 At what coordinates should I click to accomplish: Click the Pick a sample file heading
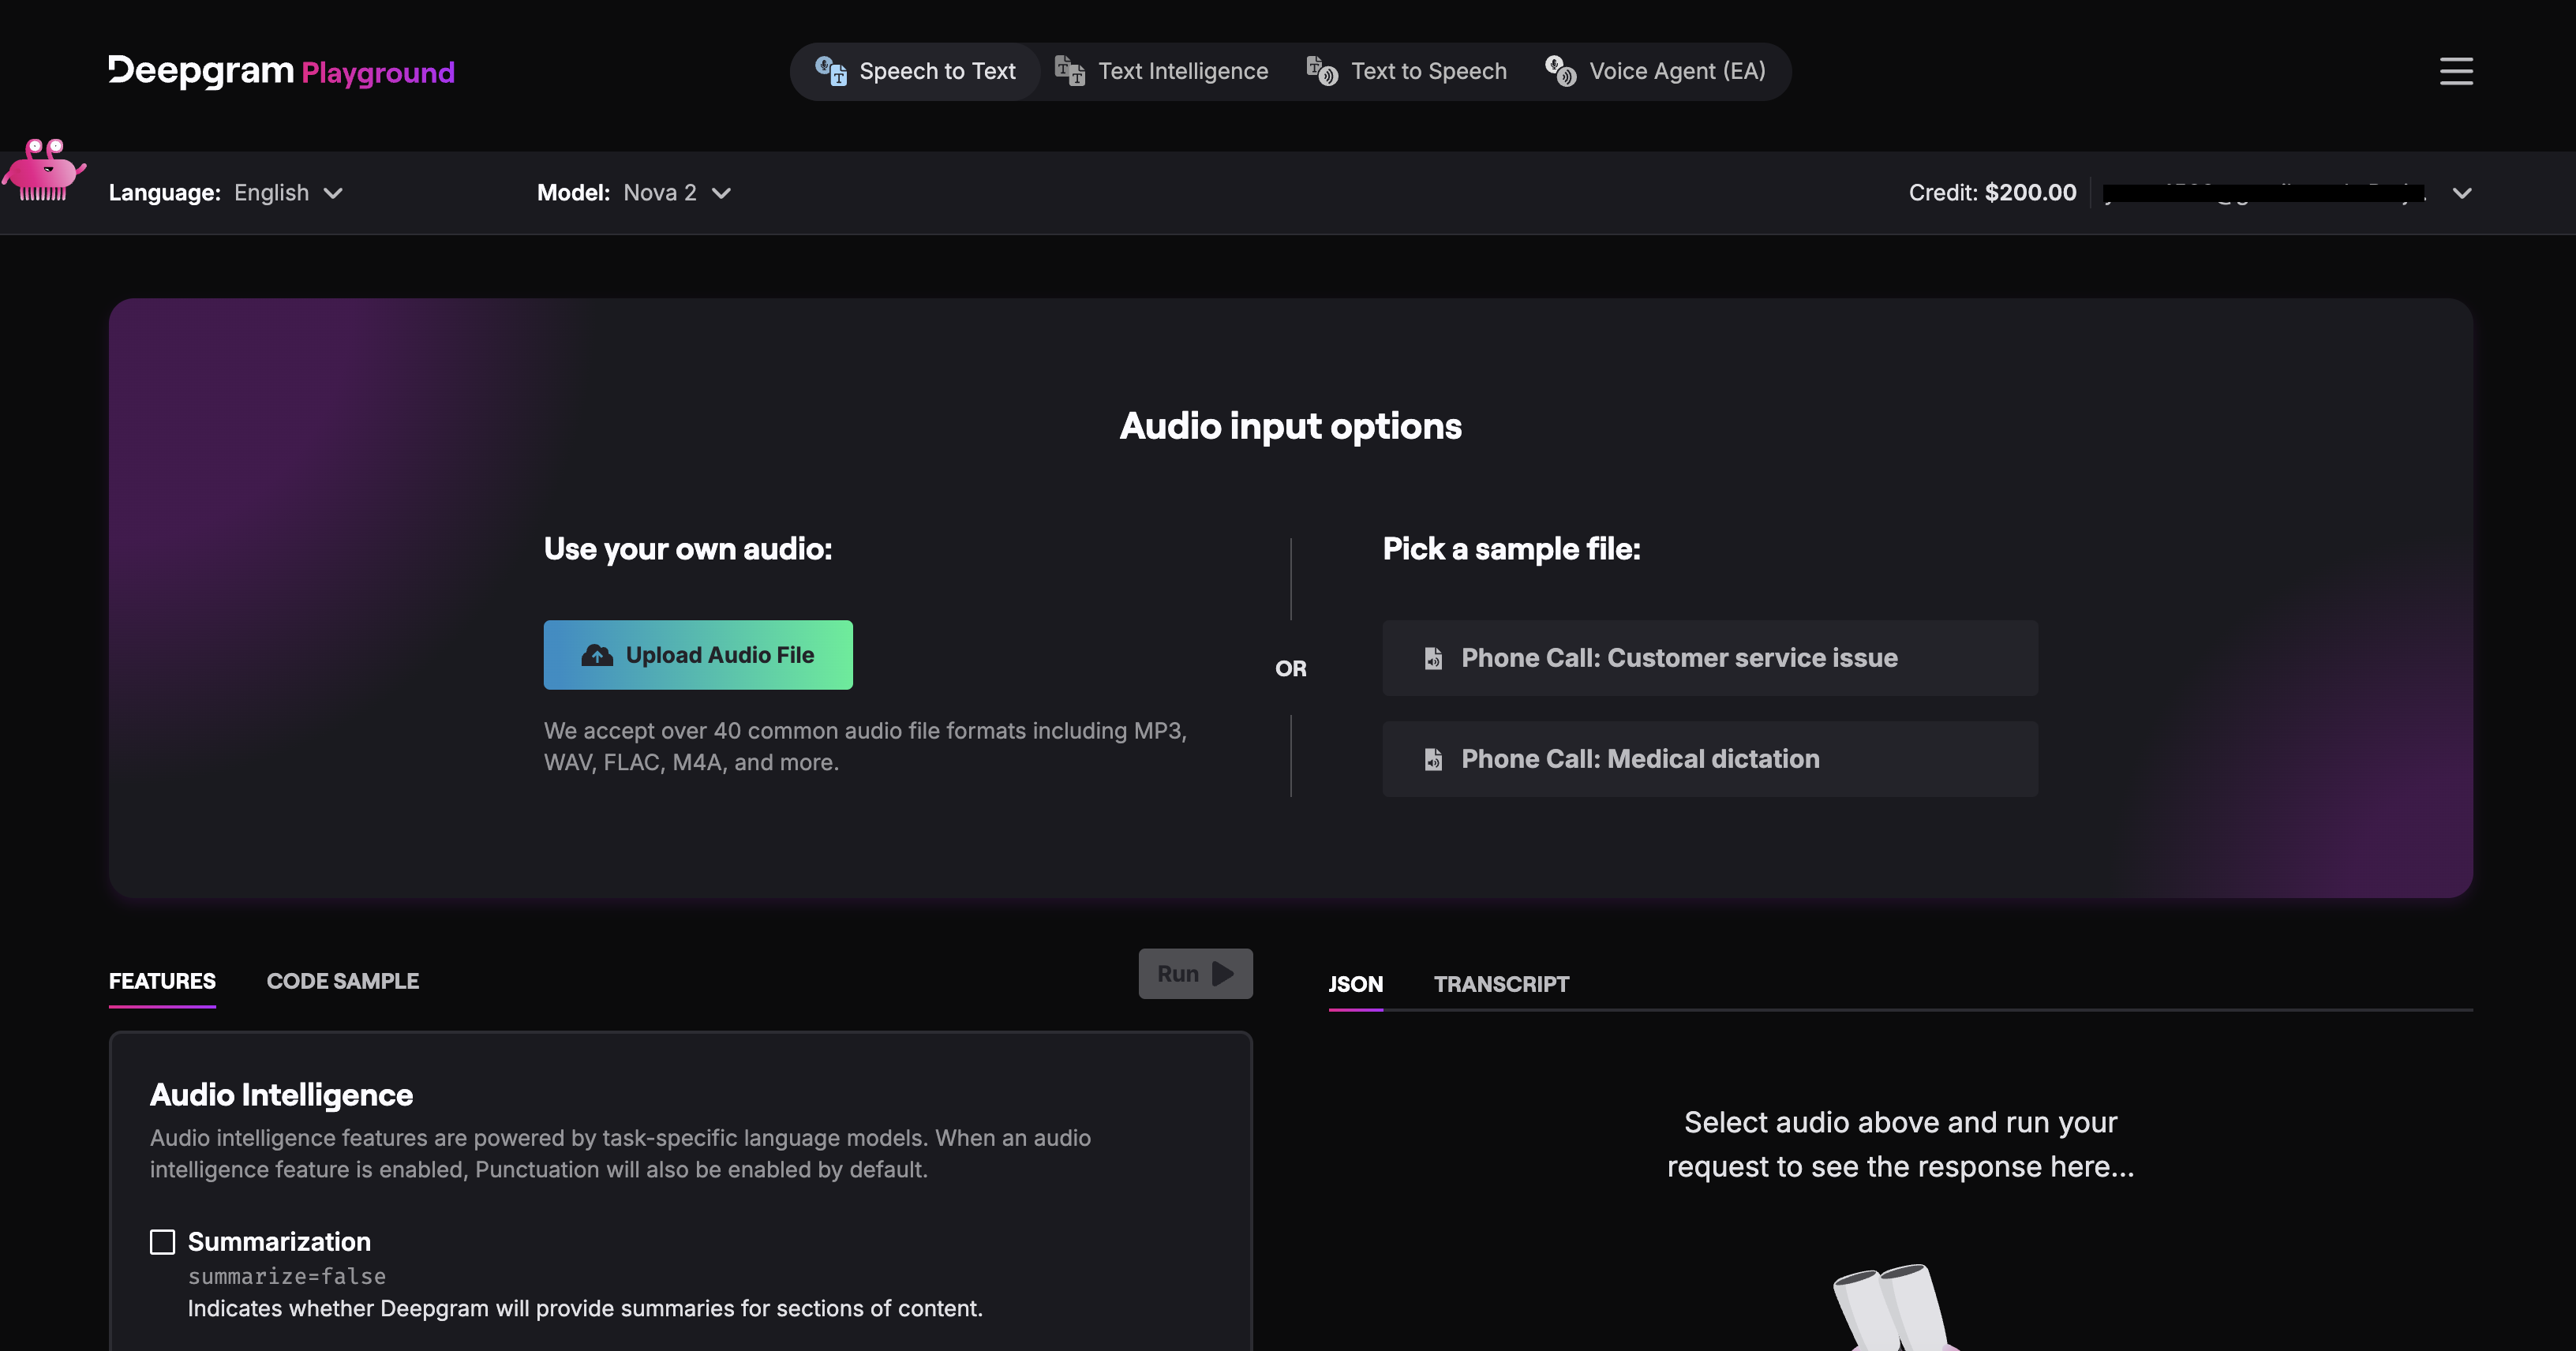coord(1511,549)
